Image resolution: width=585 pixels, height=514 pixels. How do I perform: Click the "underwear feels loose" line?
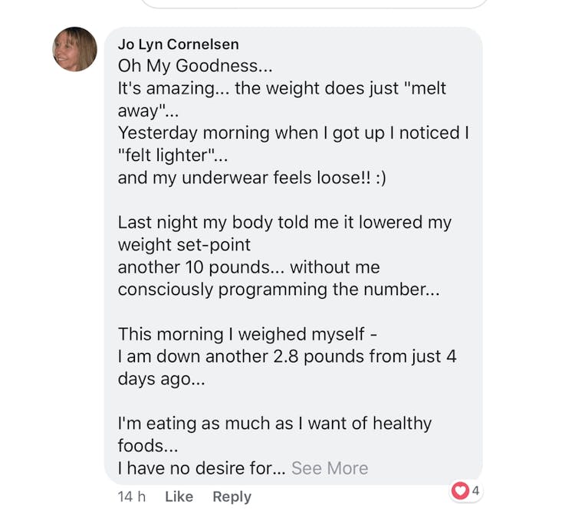[251, 178]
